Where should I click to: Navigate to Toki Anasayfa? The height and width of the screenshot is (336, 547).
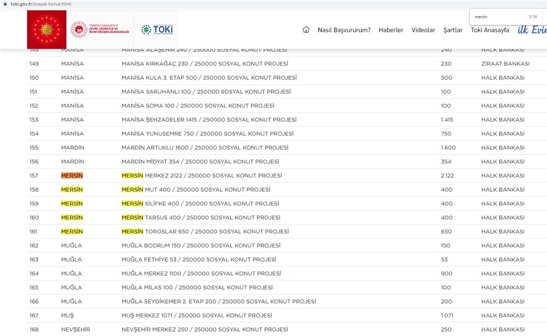490,30
